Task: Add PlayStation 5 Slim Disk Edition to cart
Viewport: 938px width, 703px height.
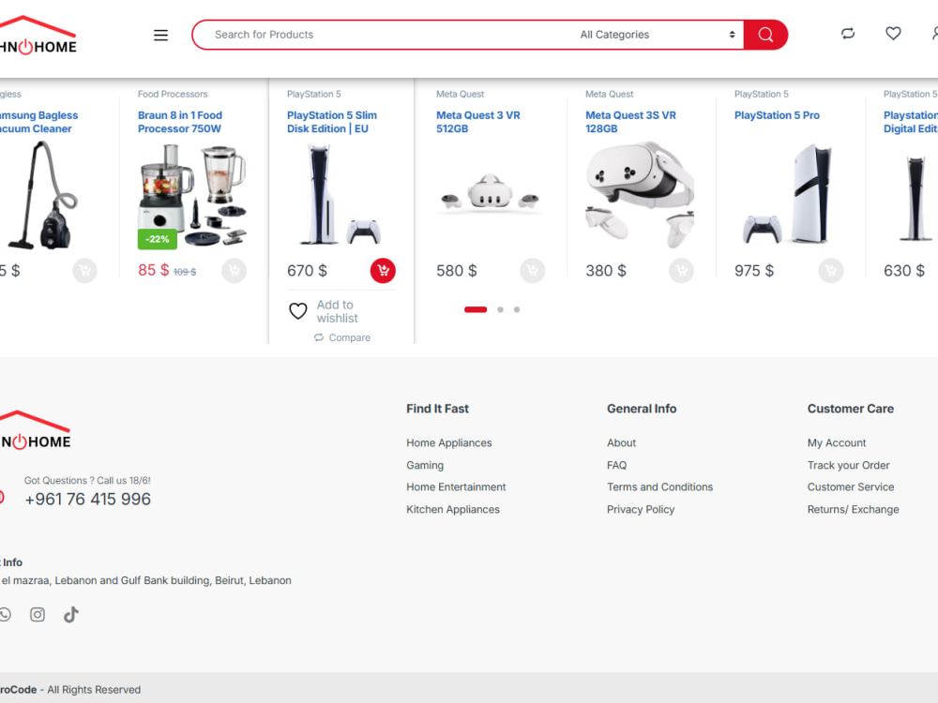Action: (x=383, y=271)
